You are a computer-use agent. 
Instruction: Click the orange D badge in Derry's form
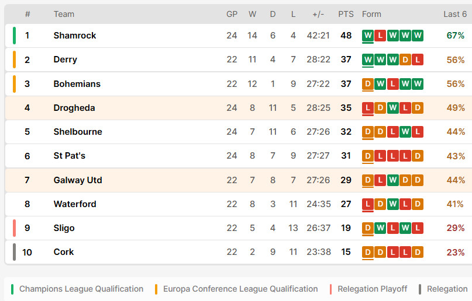pos(405,60)
